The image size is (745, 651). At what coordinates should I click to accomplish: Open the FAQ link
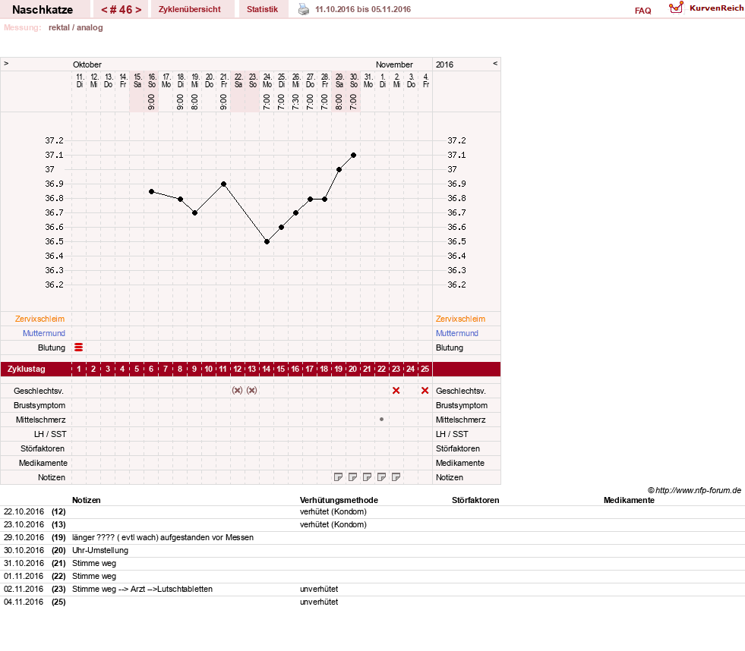(x=642, y=11)
